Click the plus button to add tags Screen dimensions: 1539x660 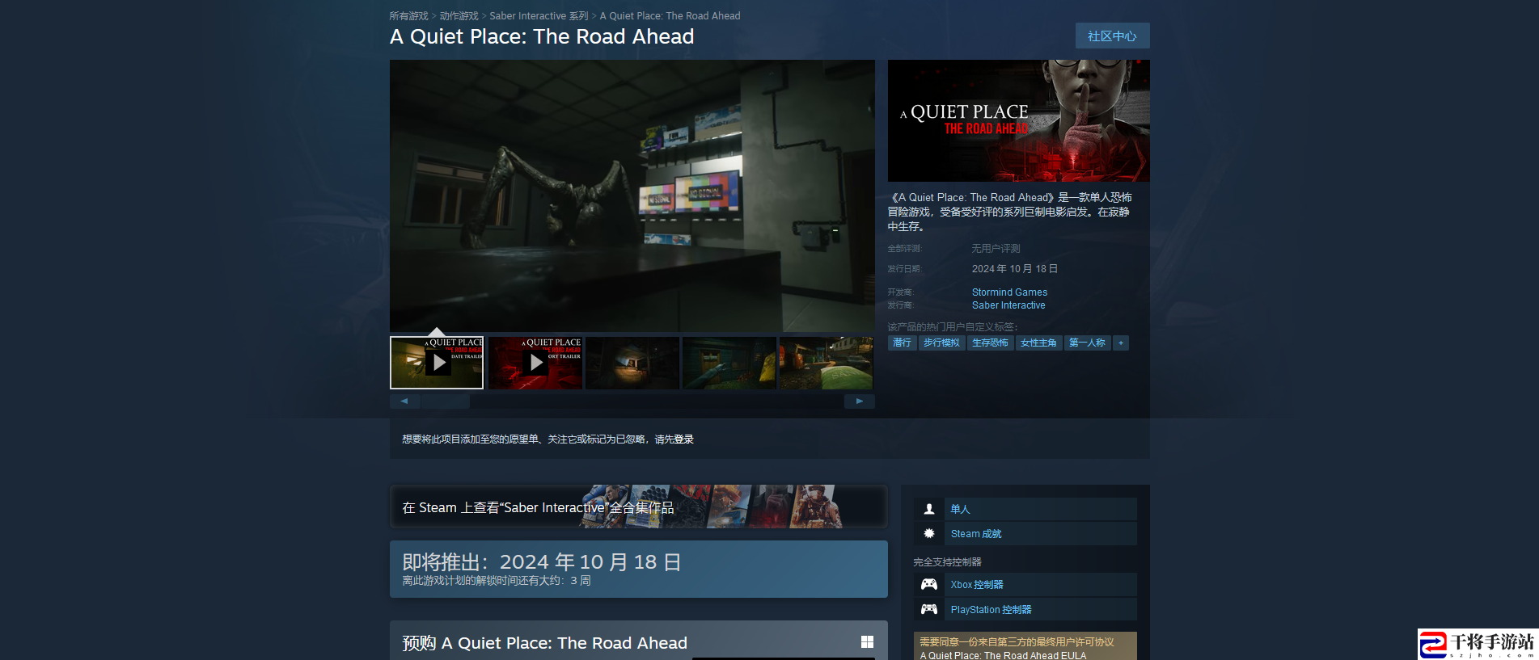click(1121, 343)
